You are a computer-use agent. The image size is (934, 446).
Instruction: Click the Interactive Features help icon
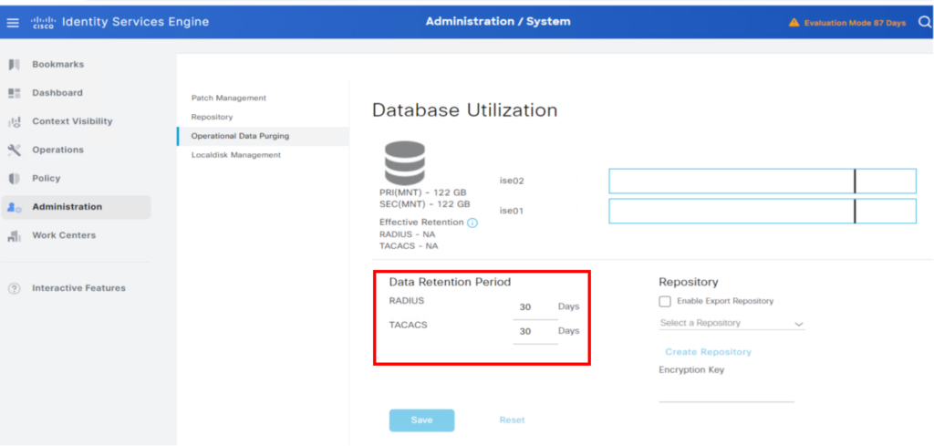point(14,288)
